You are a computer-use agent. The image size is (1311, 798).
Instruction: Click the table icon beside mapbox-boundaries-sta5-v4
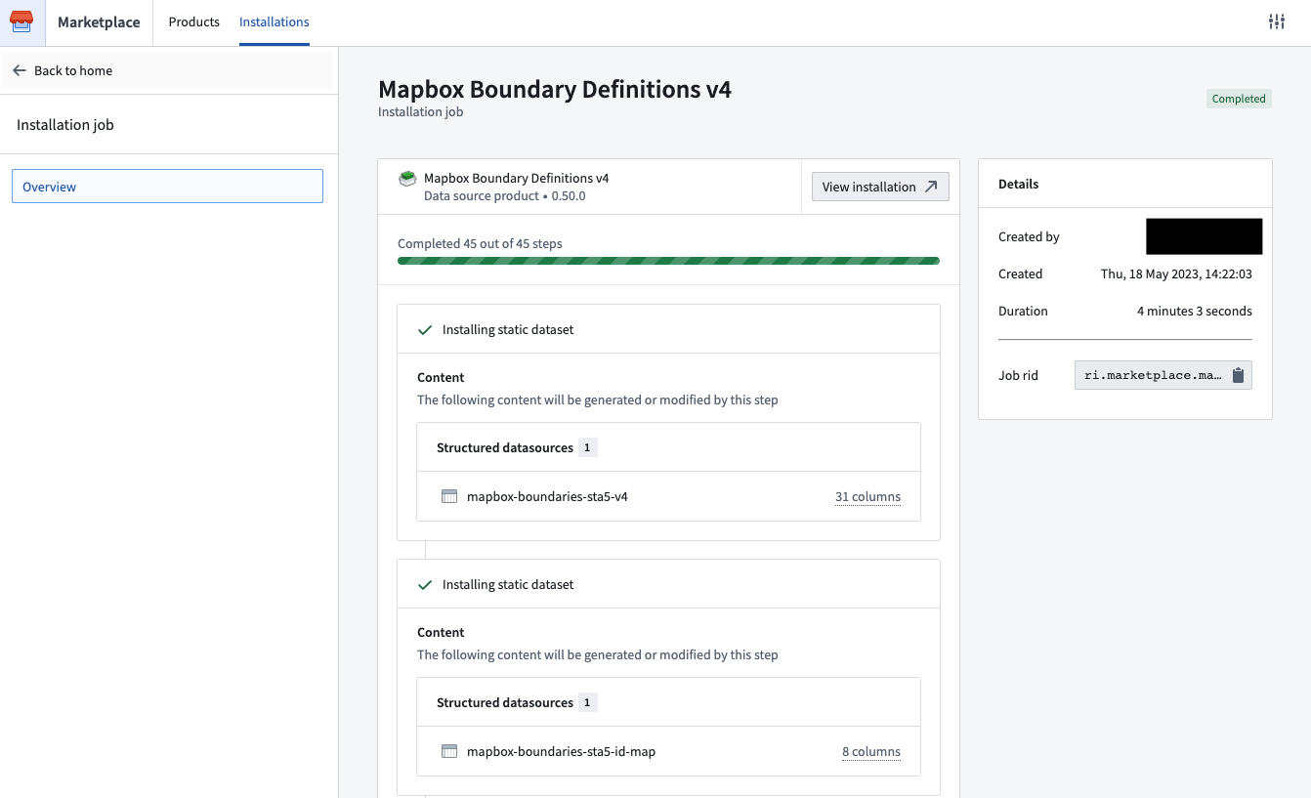coord(449,496)
